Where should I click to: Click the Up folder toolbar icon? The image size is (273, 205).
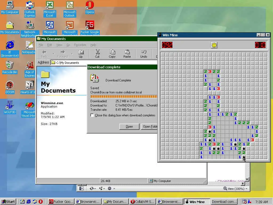[x=81, y=54]
